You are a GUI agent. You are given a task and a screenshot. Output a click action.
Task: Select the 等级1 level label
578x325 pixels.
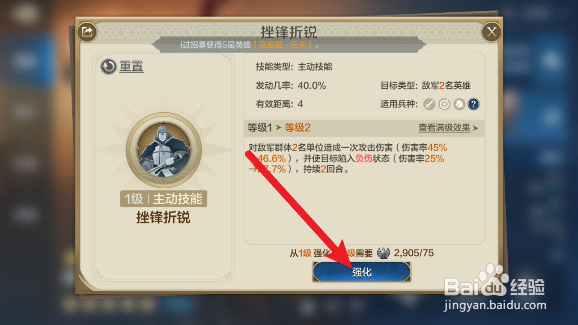tap(260, 127)
